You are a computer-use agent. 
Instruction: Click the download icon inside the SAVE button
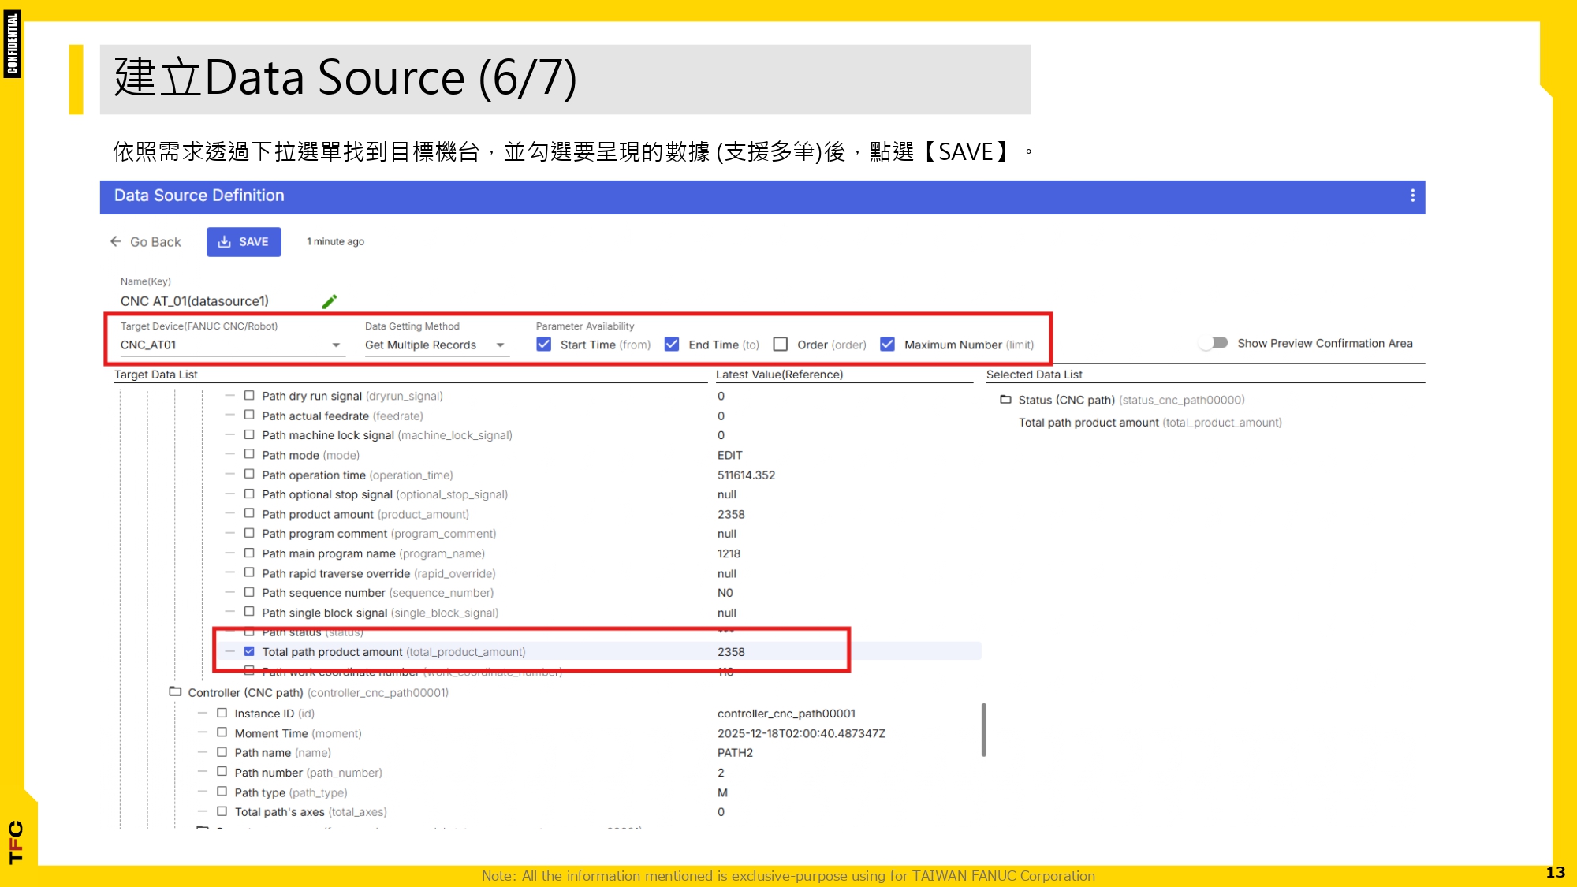tap(223, 241)
